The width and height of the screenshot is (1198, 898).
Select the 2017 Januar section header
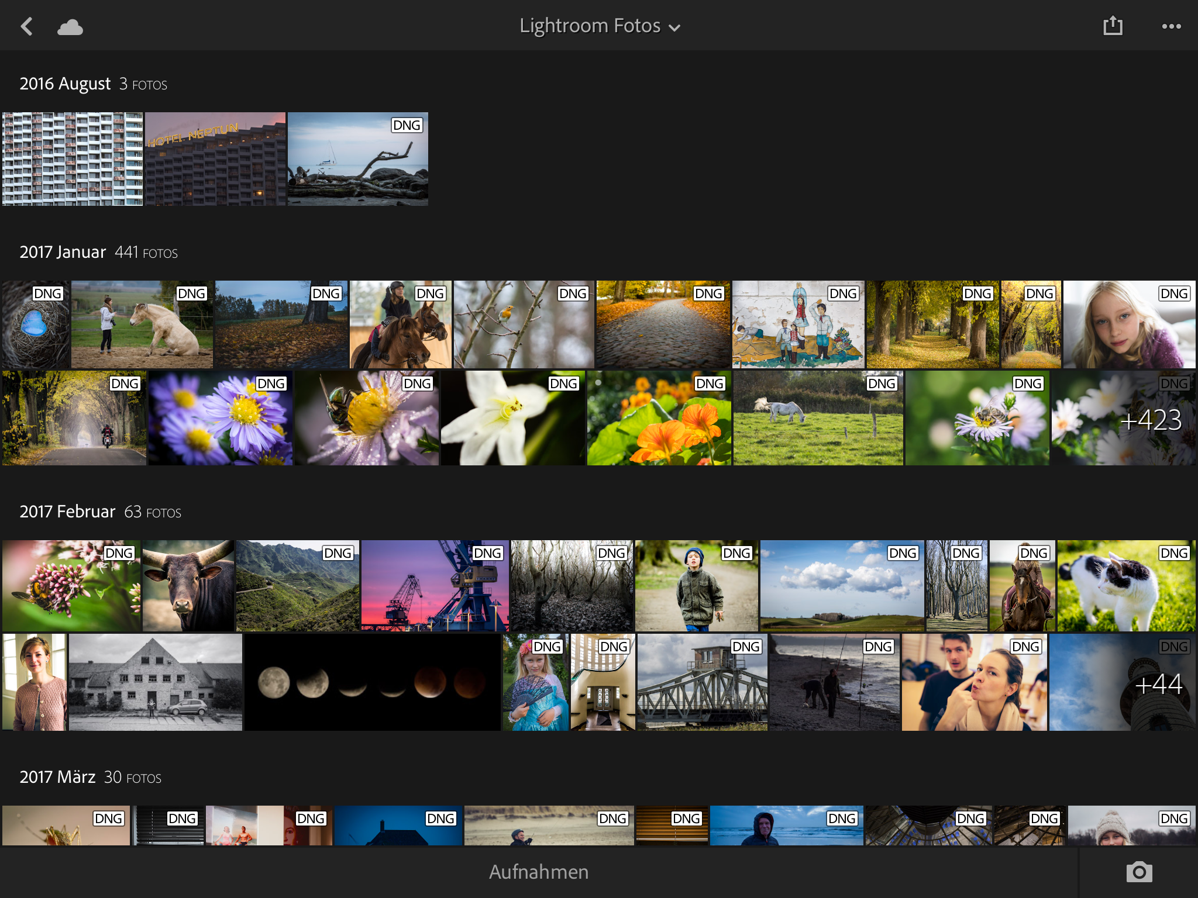pos(99,253)
